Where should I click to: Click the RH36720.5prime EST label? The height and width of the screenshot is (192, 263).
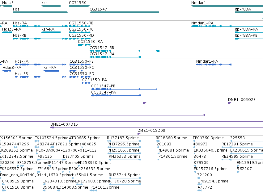[125, 181]
